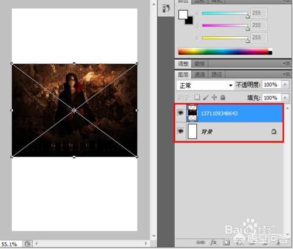Switch to the 蒙版 tab
The width and height of the screenshot is (293, 249).
click(200, 64)
